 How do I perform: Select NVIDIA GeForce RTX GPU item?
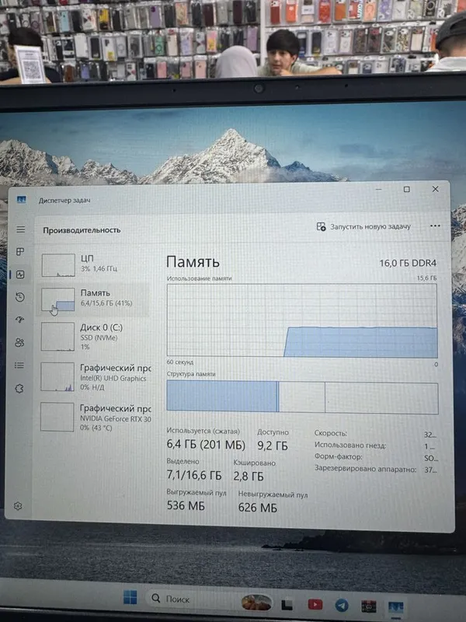[x=94, y=418]
